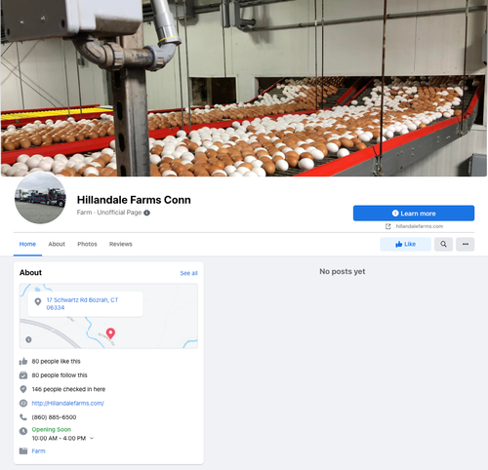Click the external link icon near hillandalefarms.com
Viewport: 488px width, 470px height.
388,226
